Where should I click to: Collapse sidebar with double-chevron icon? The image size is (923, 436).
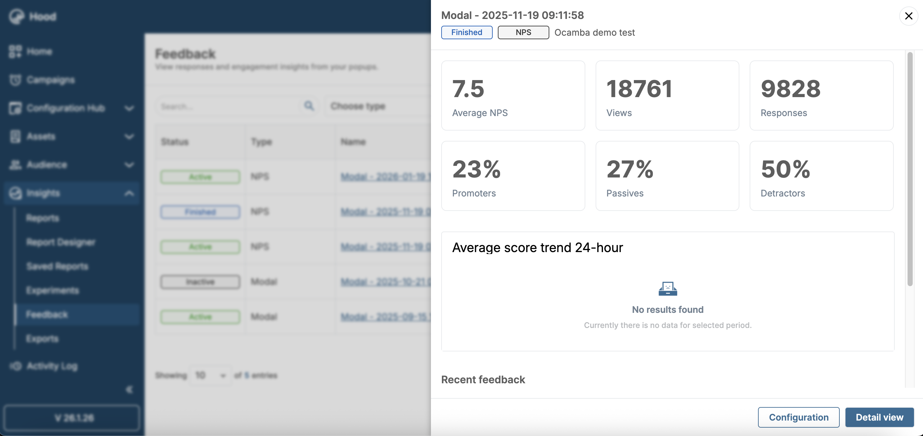[x=129, y=389]
